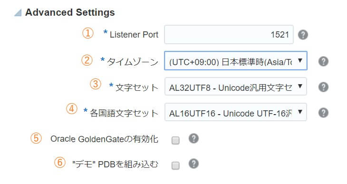This screenshot has width=347, height=184.
Task: Open the help icon for Oracle GoldenGateの有効化
Action: [193, 139]
